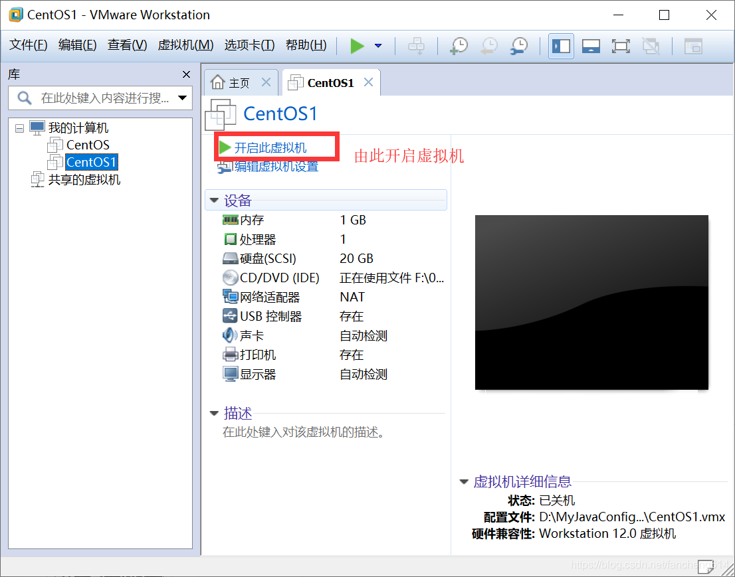Close the 主页 tab

[x=266, y=82]
